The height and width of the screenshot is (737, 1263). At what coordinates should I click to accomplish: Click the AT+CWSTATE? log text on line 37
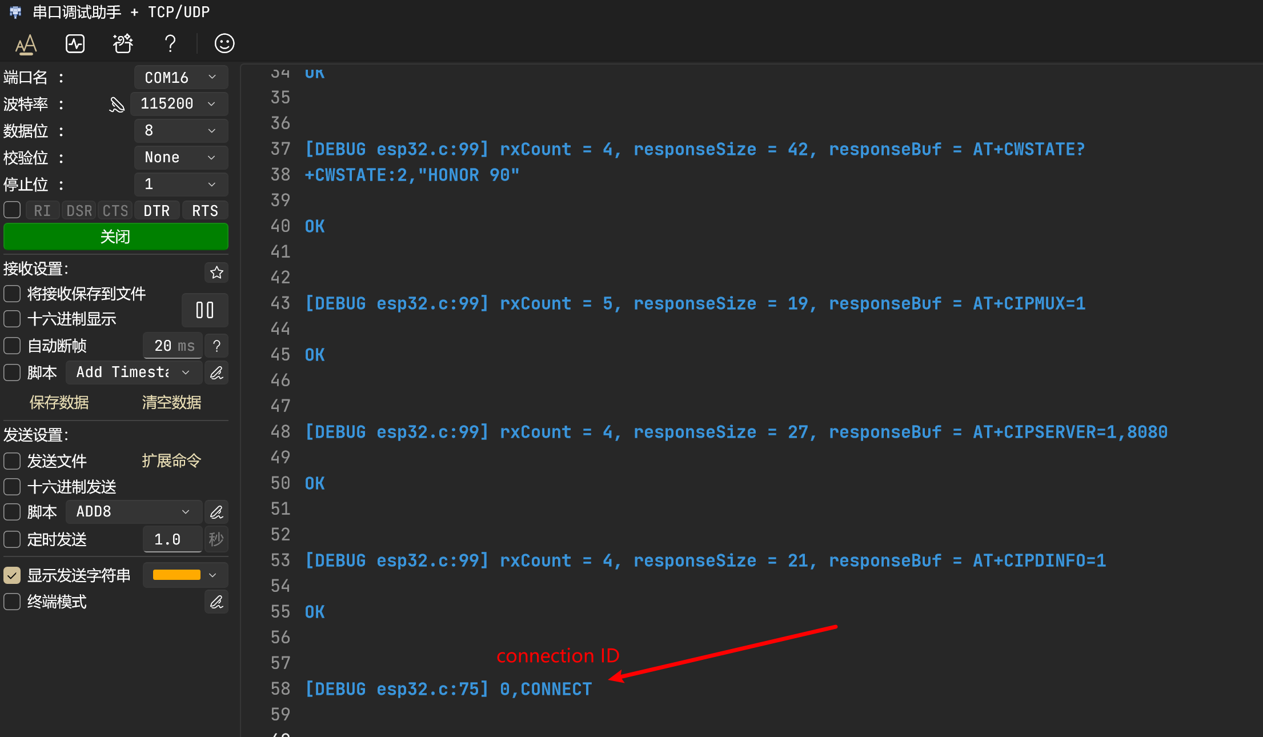click(x=1028, y=149)
